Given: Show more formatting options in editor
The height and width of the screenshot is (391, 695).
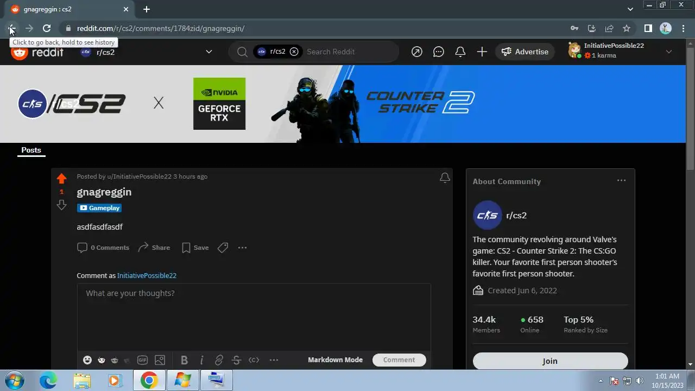Looking at the screenshot, I should pyautogui.click(x=274, y=360).
